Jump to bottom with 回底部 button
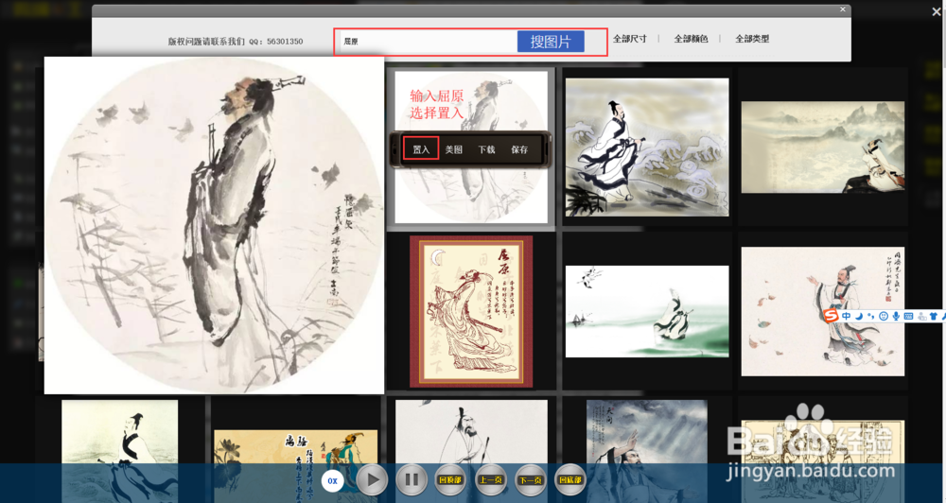Image resolution: width=946 pixels, height=503 pixels. 570,480
